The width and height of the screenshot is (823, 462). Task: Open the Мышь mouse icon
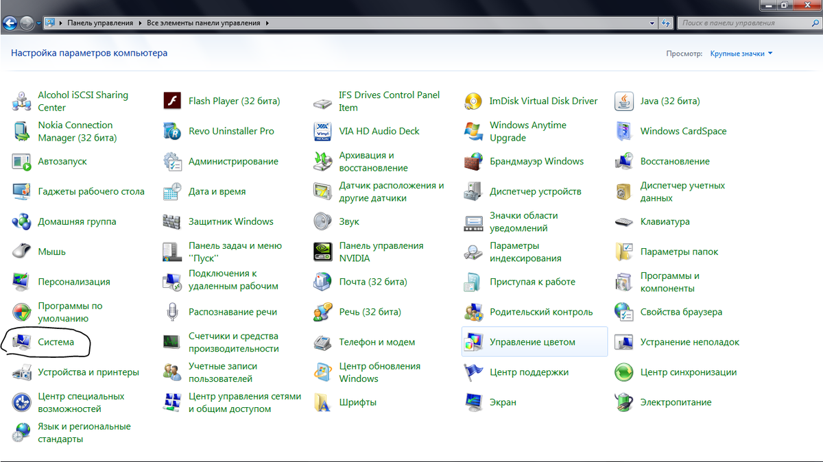(x=22, y=252)
